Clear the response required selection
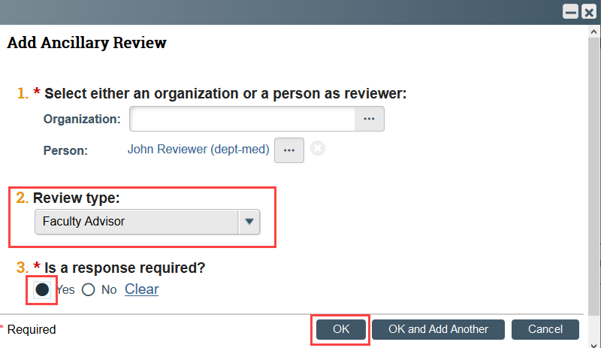The height and width of the screenshot is (348, 601). tap(141, 289)
